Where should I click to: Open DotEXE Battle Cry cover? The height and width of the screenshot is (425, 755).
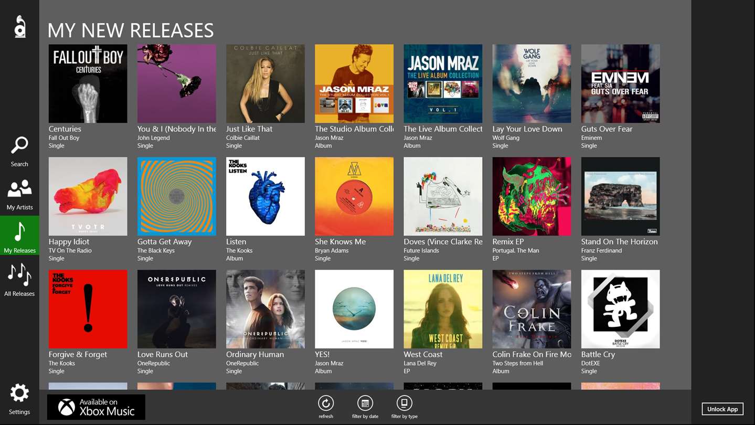tap(621, 309)
